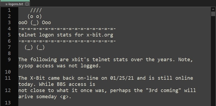
Task: Click the vertical scrollbar thumb
Action: 213,14
